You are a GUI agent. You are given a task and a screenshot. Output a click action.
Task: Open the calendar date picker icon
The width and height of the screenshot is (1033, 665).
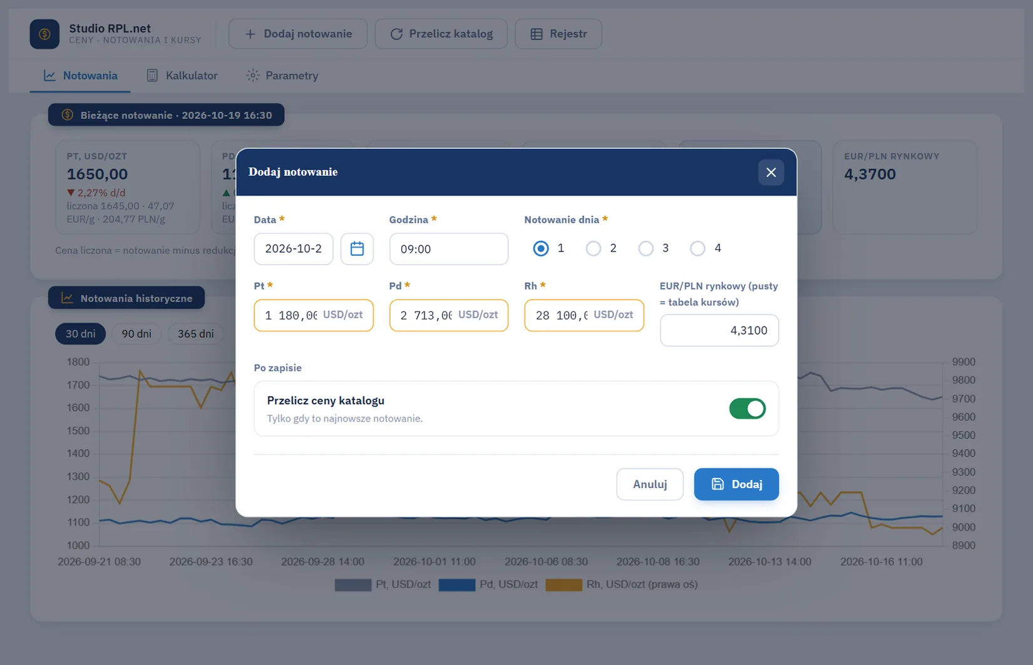[x=357, y=249]
